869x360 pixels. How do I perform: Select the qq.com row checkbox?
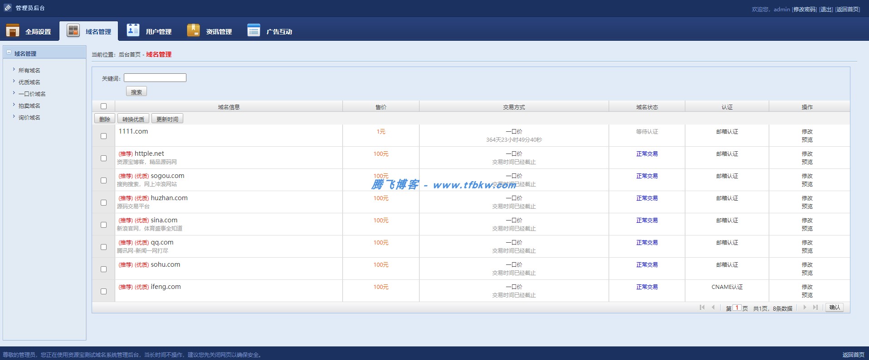point(103,247)
